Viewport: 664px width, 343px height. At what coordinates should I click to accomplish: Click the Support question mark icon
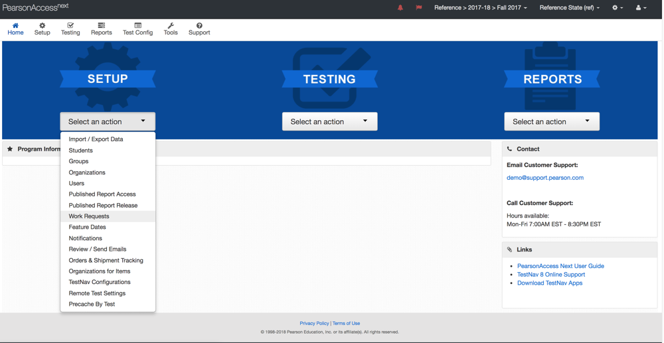(x=199, y=26)
